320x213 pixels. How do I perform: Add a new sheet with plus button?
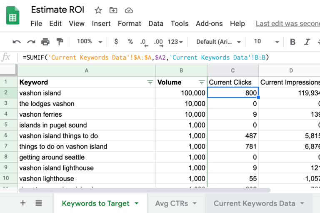coord(23,203)
